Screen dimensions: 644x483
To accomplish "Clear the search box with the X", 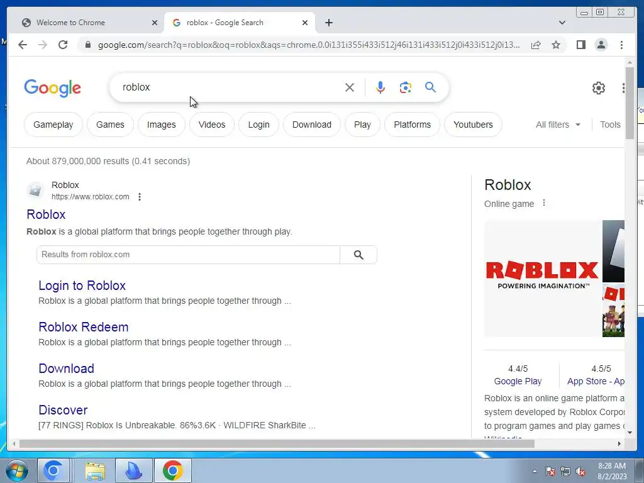I will coord(350,87).
